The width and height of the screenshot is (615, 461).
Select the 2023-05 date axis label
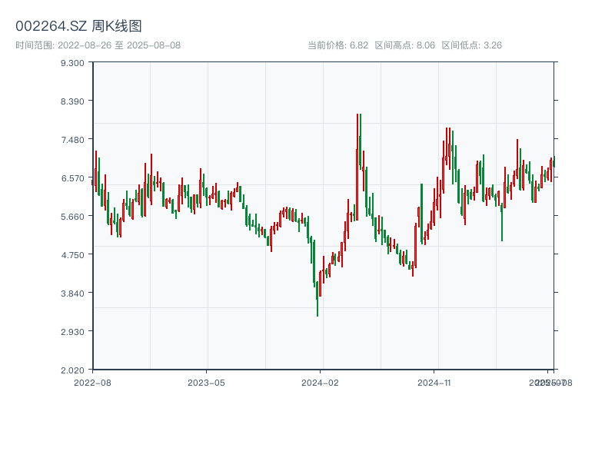pos(206,382)
